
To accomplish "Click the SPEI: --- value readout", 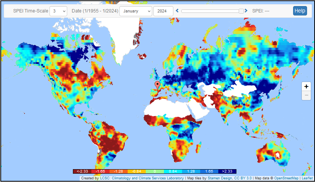I will (x=261, y=11).
